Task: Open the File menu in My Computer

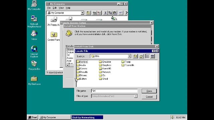Action: point(49,8)
